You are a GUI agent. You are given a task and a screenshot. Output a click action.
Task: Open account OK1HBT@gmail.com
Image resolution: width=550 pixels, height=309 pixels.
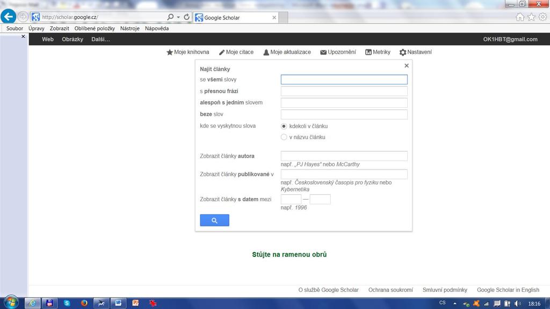pos(510,39)
